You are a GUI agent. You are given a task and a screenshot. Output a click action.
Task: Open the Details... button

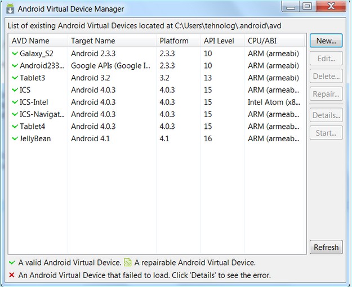326,115
